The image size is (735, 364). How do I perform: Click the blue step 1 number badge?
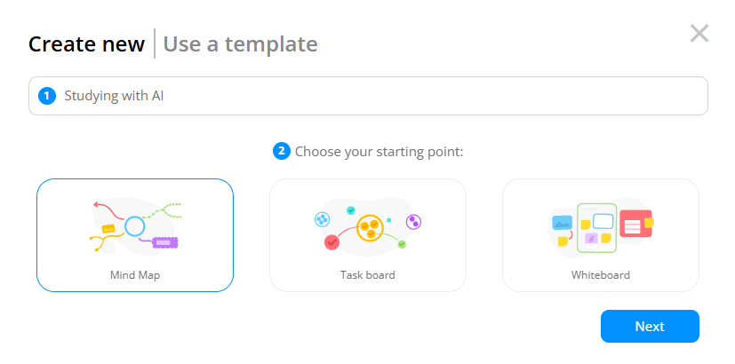[x=47, y=96]
